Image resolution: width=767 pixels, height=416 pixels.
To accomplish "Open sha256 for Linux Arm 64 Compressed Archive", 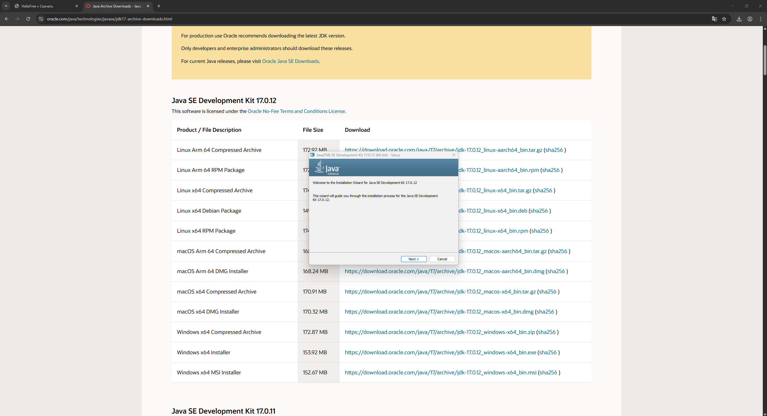I will coord(554,150).
